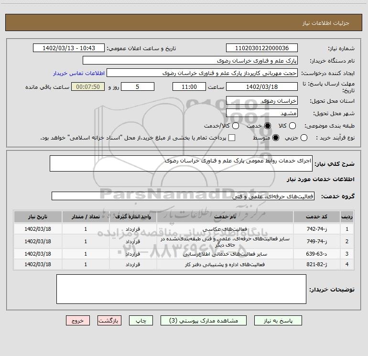Click the توضیحات خریدار text area
The height and width of the screenshot is (356, 368).
[x=181, y=289]
